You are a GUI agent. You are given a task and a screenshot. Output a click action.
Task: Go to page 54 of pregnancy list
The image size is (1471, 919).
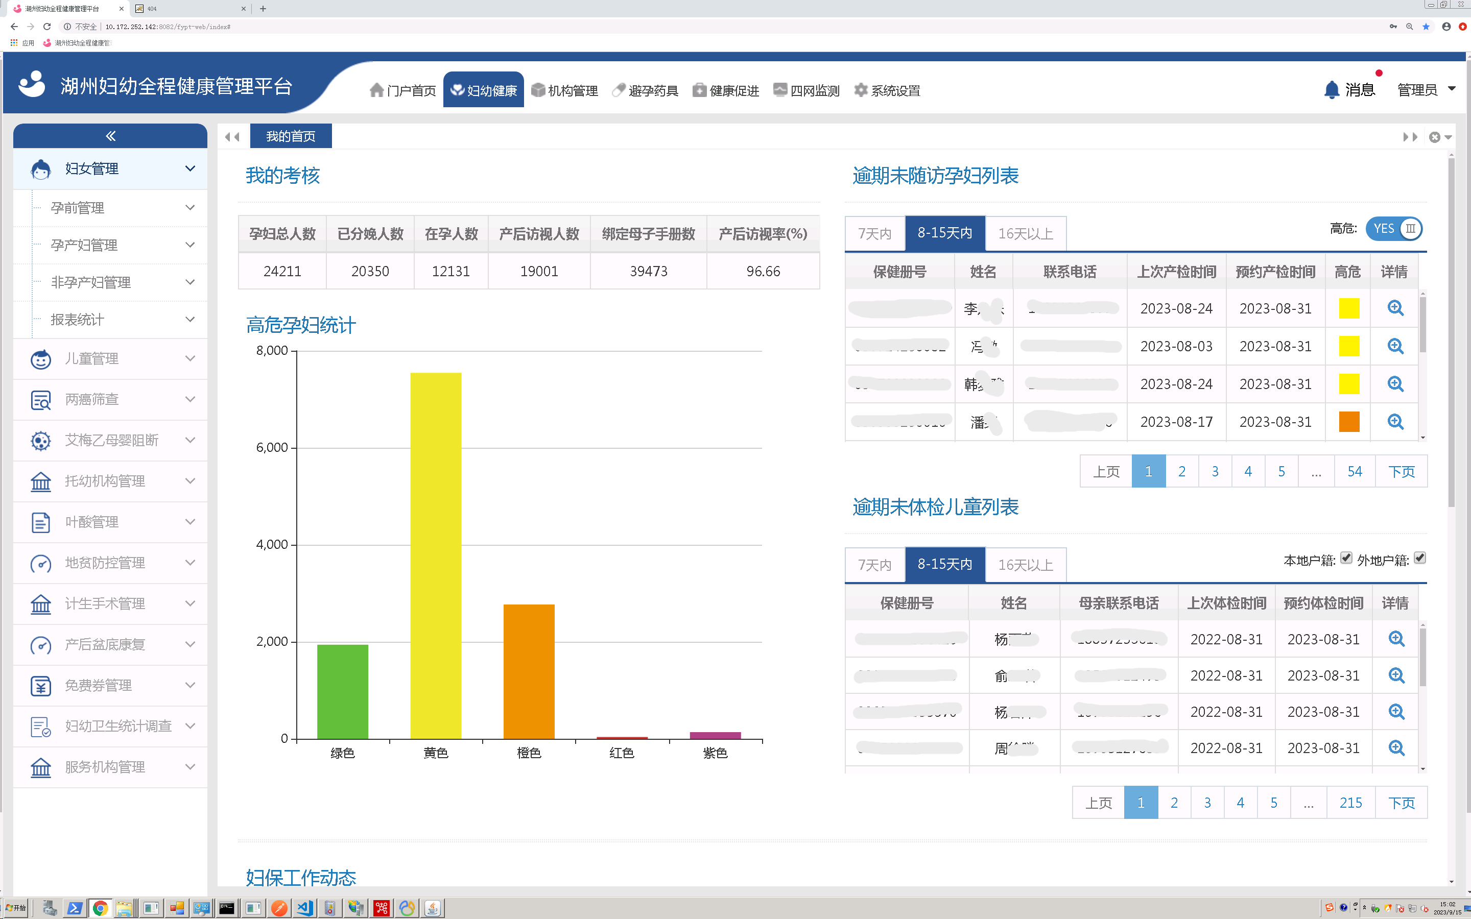1355,472
